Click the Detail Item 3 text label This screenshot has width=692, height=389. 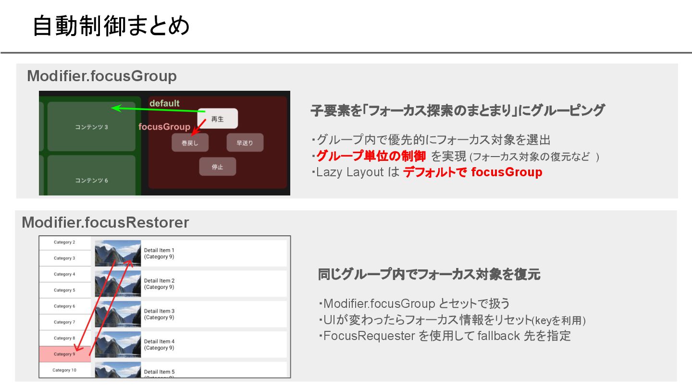(159, 314)
